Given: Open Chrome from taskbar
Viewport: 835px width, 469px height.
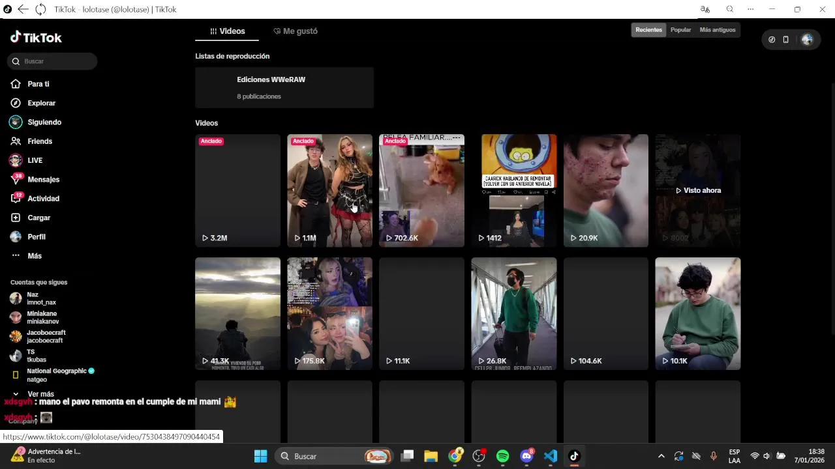Looking at the screenshot, I should (455, 456).
